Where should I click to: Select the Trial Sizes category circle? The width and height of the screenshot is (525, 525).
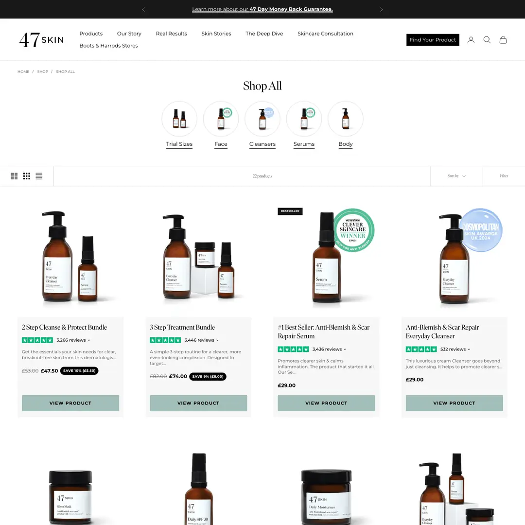tap(179, 119)
